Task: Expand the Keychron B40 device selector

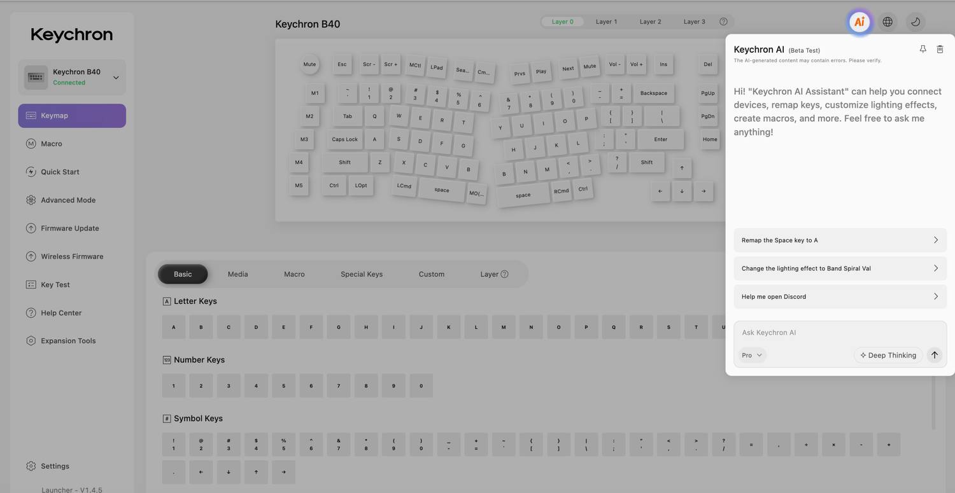Action: tap(116, 78)
